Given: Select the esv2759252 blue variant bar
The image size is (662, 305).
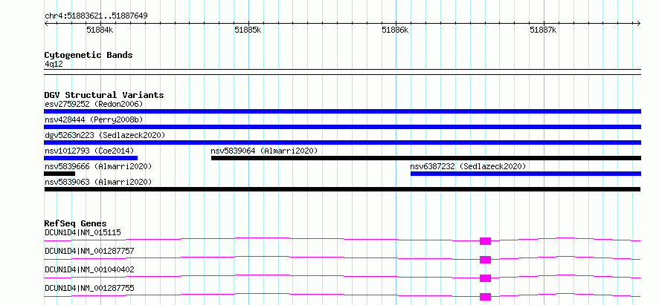Looking at the screenshot, I should pos(342,111).
